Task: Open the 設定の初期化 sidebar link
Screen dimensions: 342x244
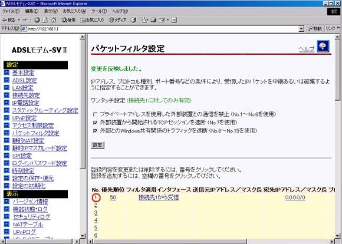Action: coord(29,186)
